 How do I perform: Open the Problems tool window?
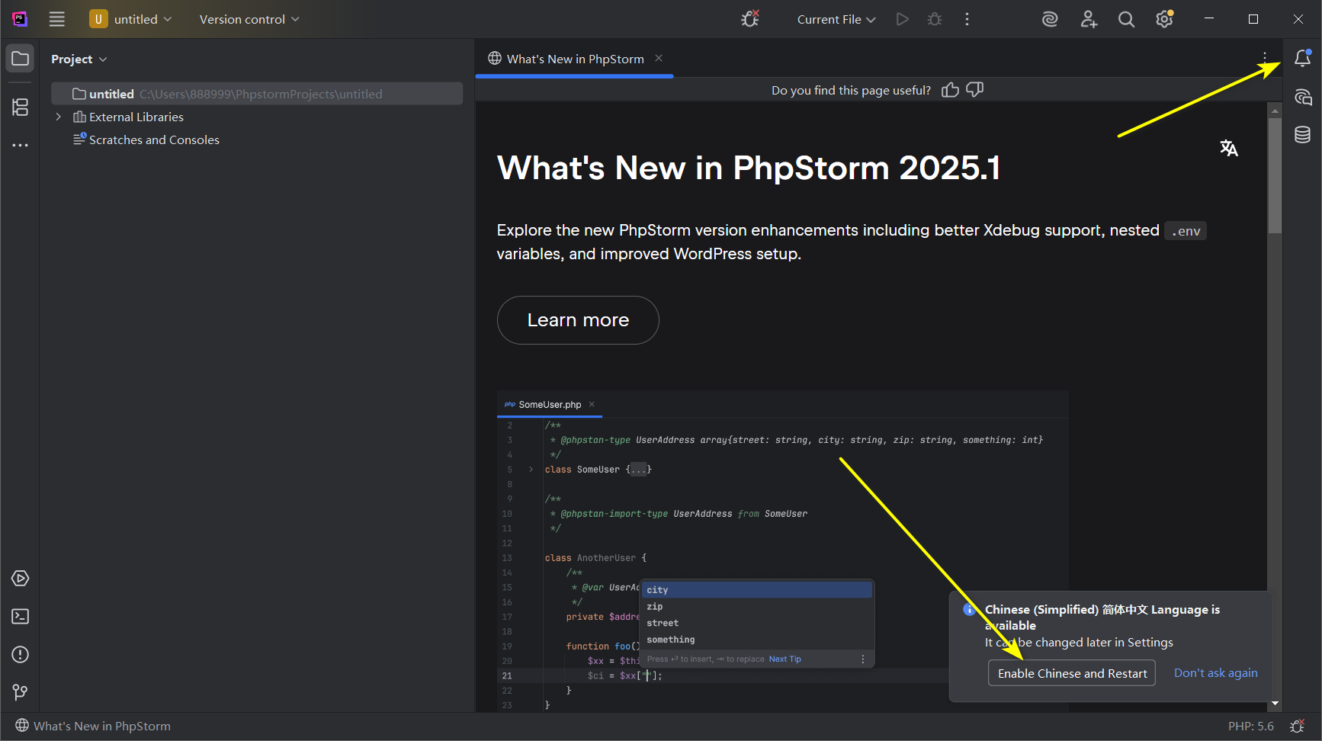(21, 654)
